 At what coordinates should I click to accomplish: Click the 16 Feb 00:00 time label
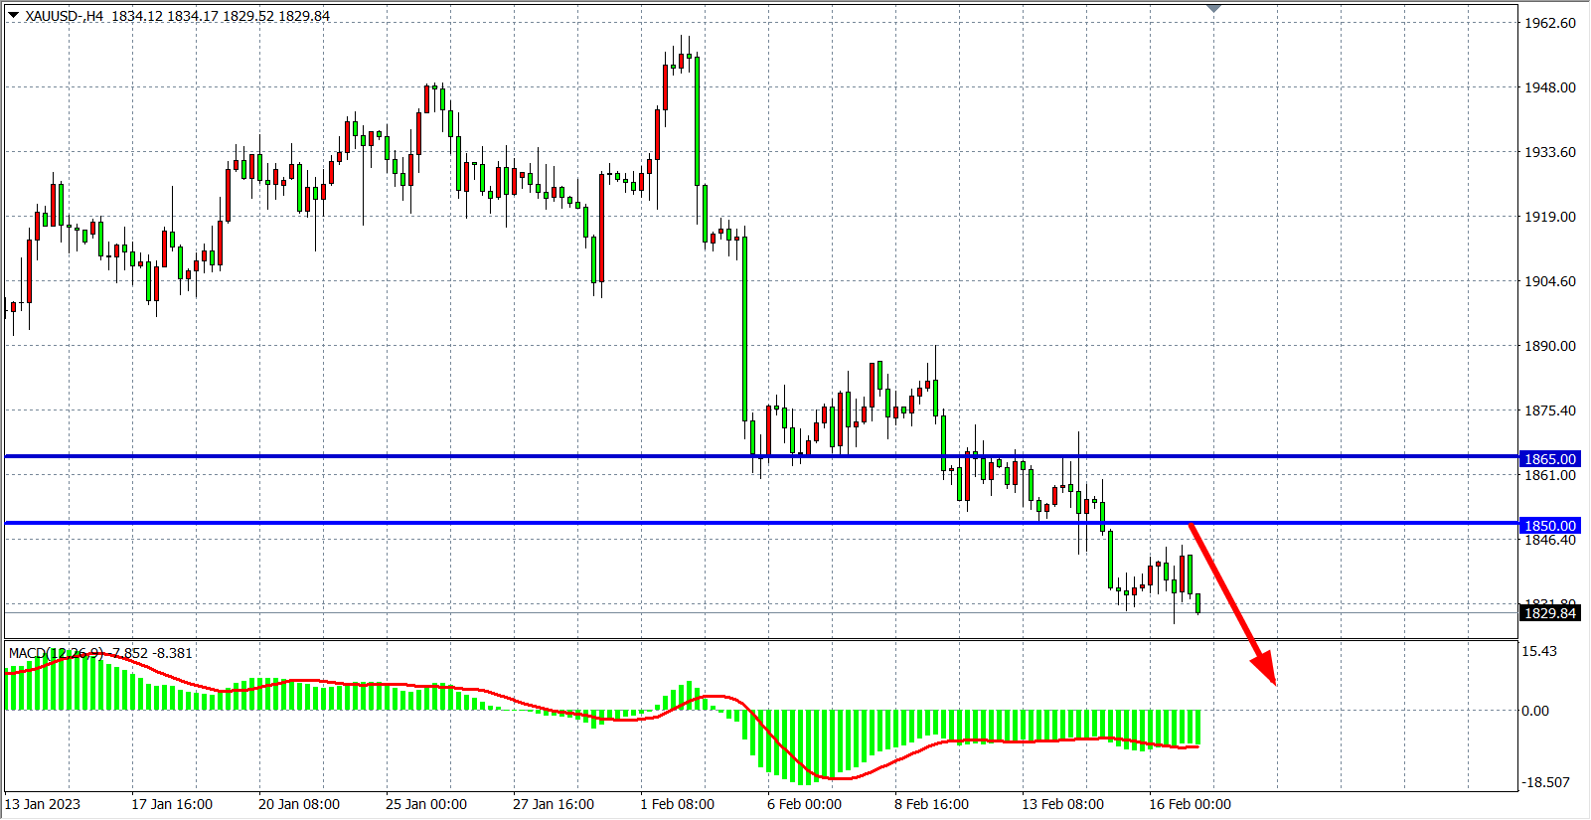(1190, 804)
